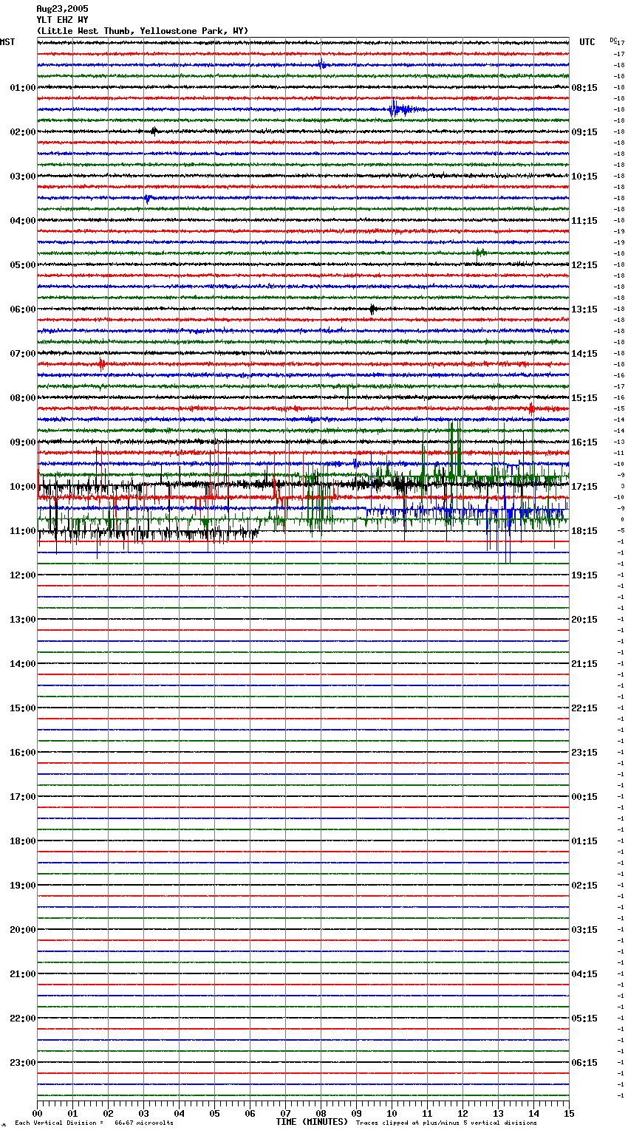Select the 16:00 MST row label
The height and width of the screenshot is (1133, 628).
(23, 753)
